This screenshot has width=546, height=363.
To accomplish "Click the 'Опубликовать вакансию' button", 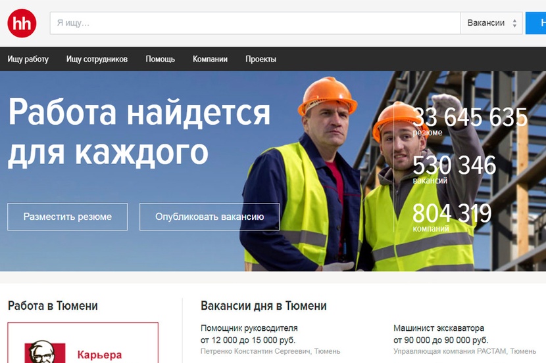I will (x=209, y=217).
